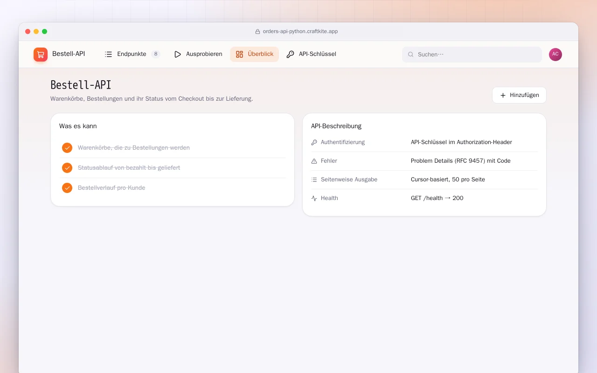Click the Überblick grid icon
This screenshot has height=373, width=597.
click(x=239, y=54)
